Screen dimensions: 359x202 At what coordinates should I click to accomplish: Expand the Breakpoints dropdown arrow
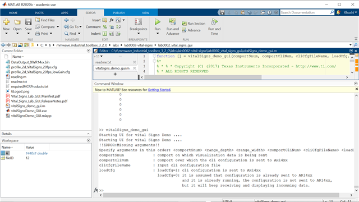tap(139, 34)
